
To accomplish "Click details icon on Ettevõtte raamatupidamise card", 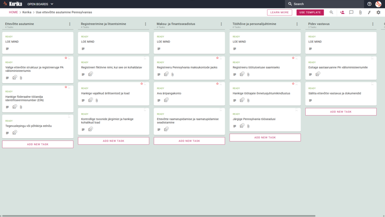I will [x=159, y=130].
